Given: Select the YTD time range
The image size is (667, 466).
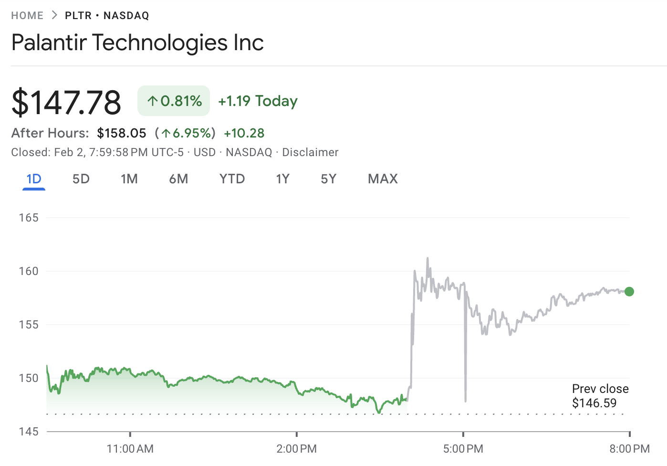Looking at the screenshot, I should click(x=232, y=179).
